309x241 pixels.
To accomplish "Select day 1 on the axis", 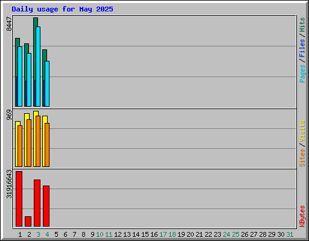I will pos(20,234).
